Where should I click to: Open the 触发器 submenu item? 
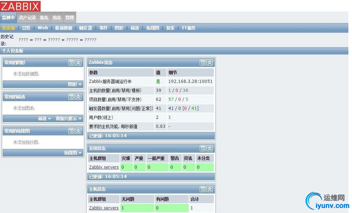click(x=86, y=28)
